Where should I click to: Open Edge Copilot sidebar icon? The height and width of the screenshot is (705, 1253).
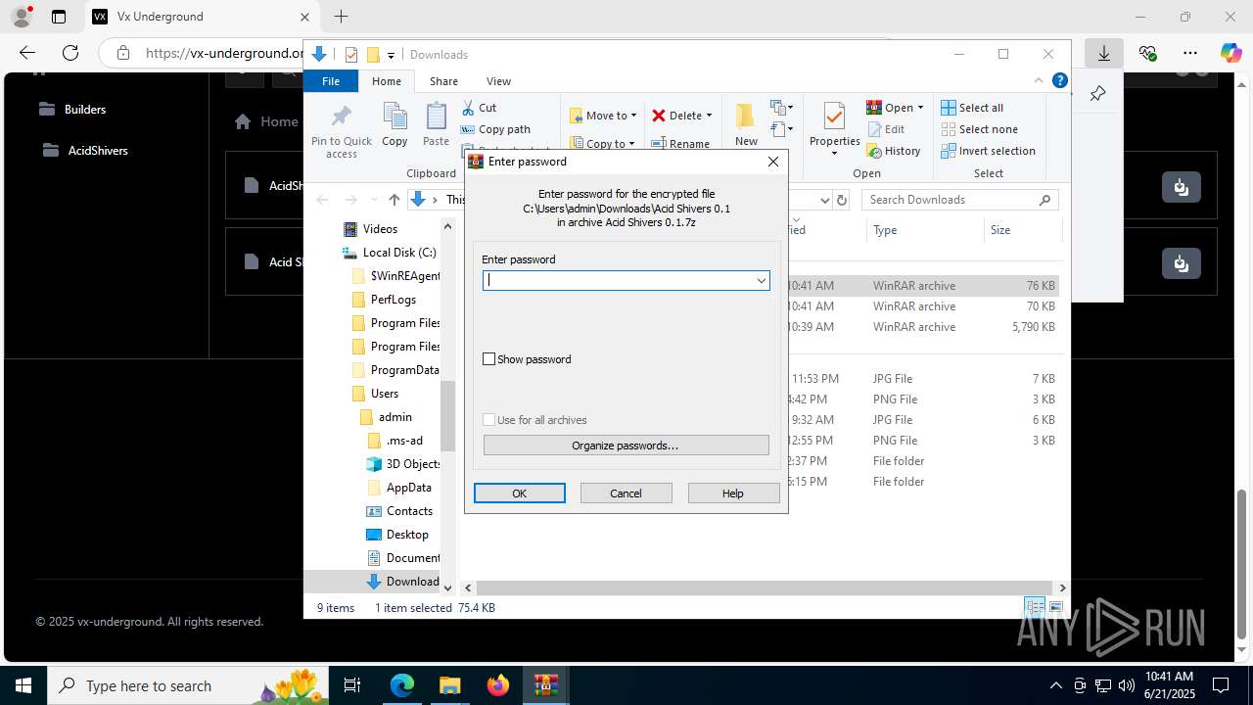tap(1230, 53)
